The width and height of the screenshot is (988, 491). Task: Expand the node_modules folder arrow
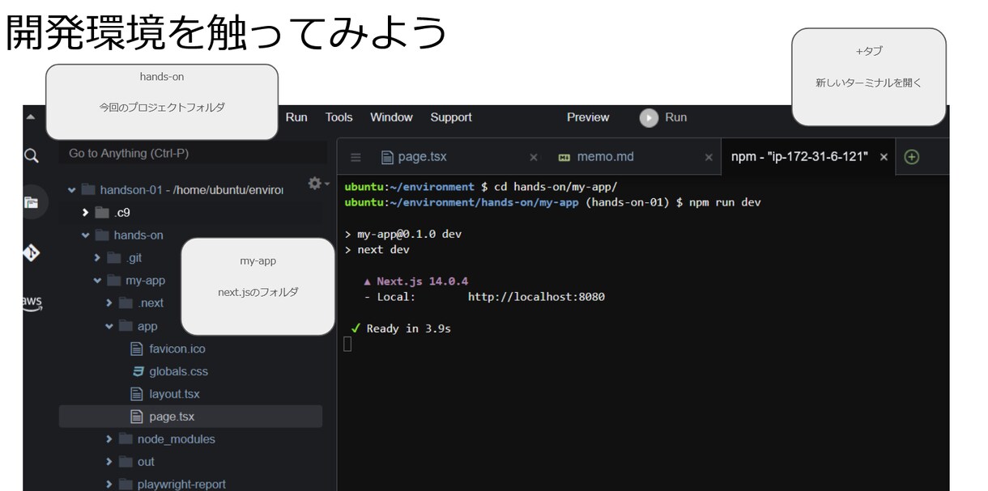109,439
